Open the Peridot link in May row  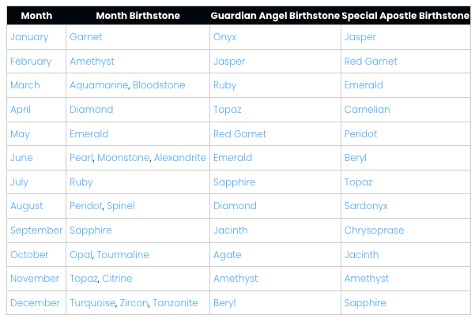[360, 134]
